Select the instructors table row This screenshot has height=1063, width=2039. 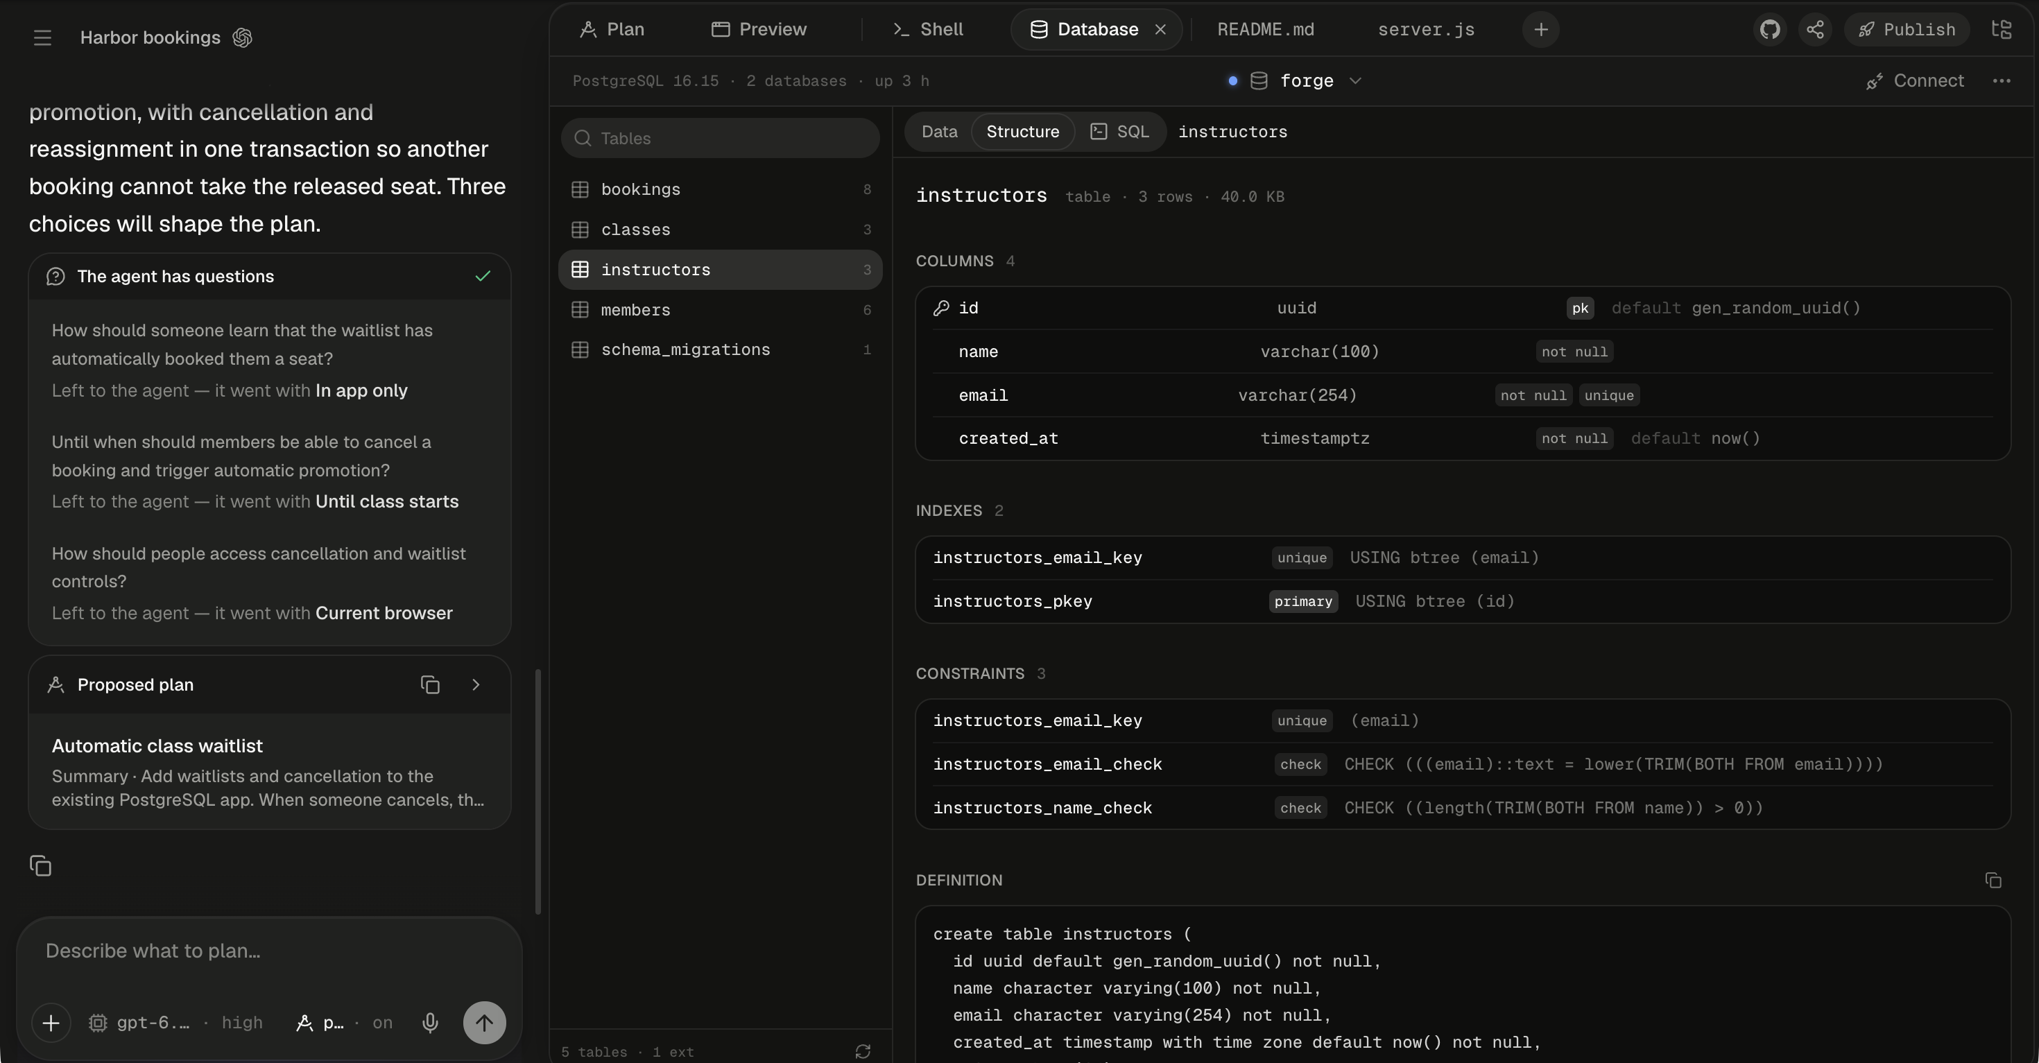point(721,270)
